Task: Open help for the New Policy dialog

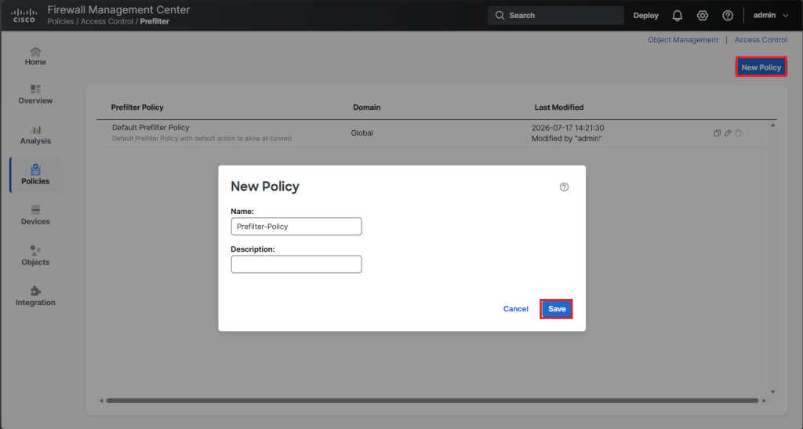Action: coord(564,187)
